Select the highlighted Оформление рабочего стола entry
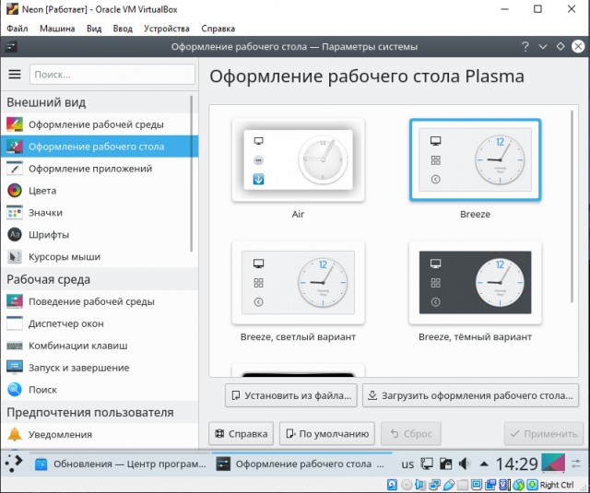Screen dimensions: 590x493 100,147
